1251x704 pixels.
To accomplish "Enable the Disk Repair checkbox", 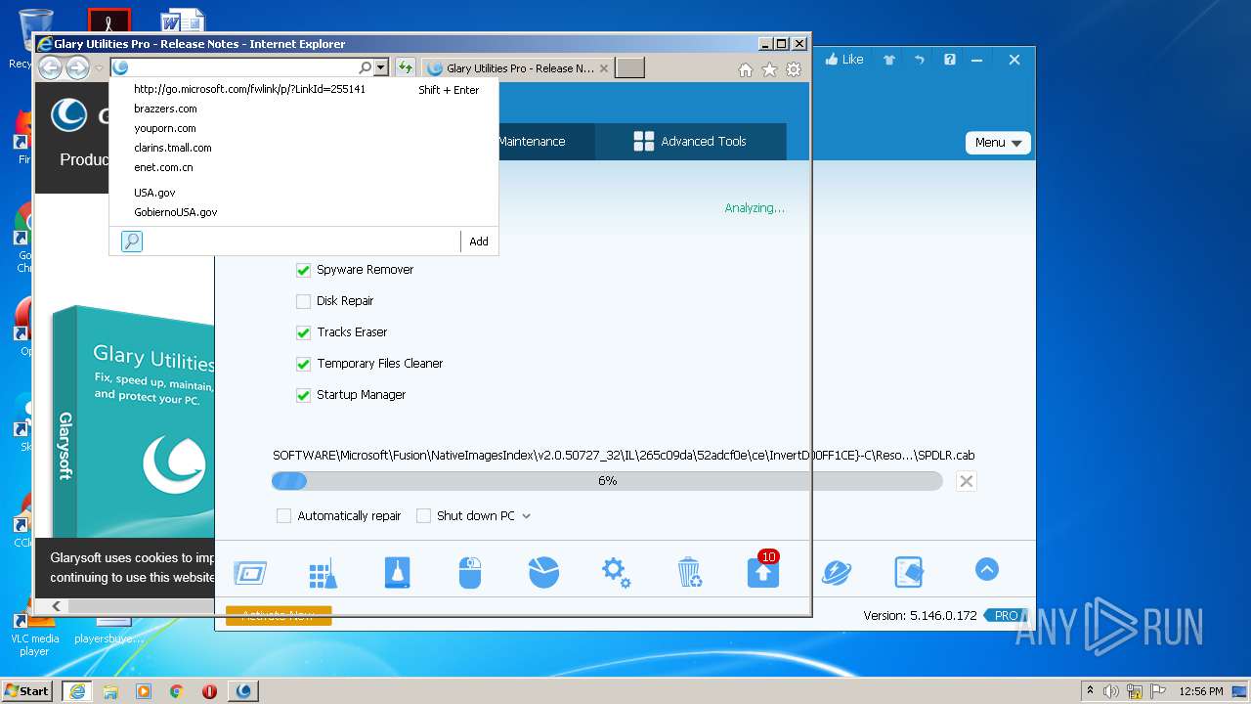I will 303,301.
